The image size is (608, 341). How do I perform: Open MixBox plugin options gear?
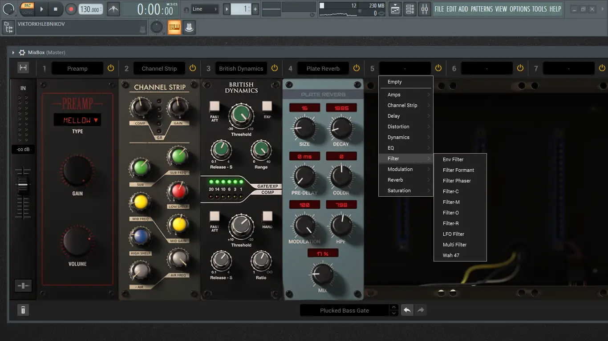(x=22, y=52)
